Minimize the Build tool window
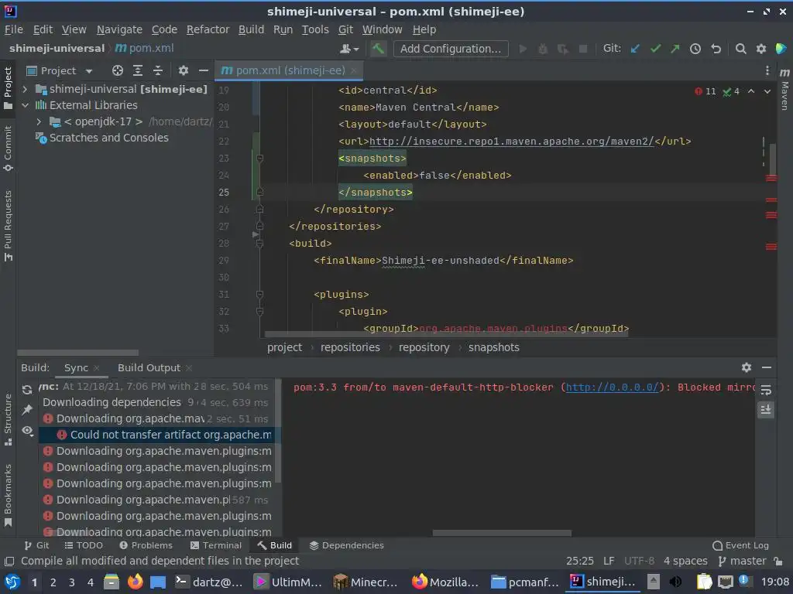Screen dimensions: 793x594 [x=766, y=367]
